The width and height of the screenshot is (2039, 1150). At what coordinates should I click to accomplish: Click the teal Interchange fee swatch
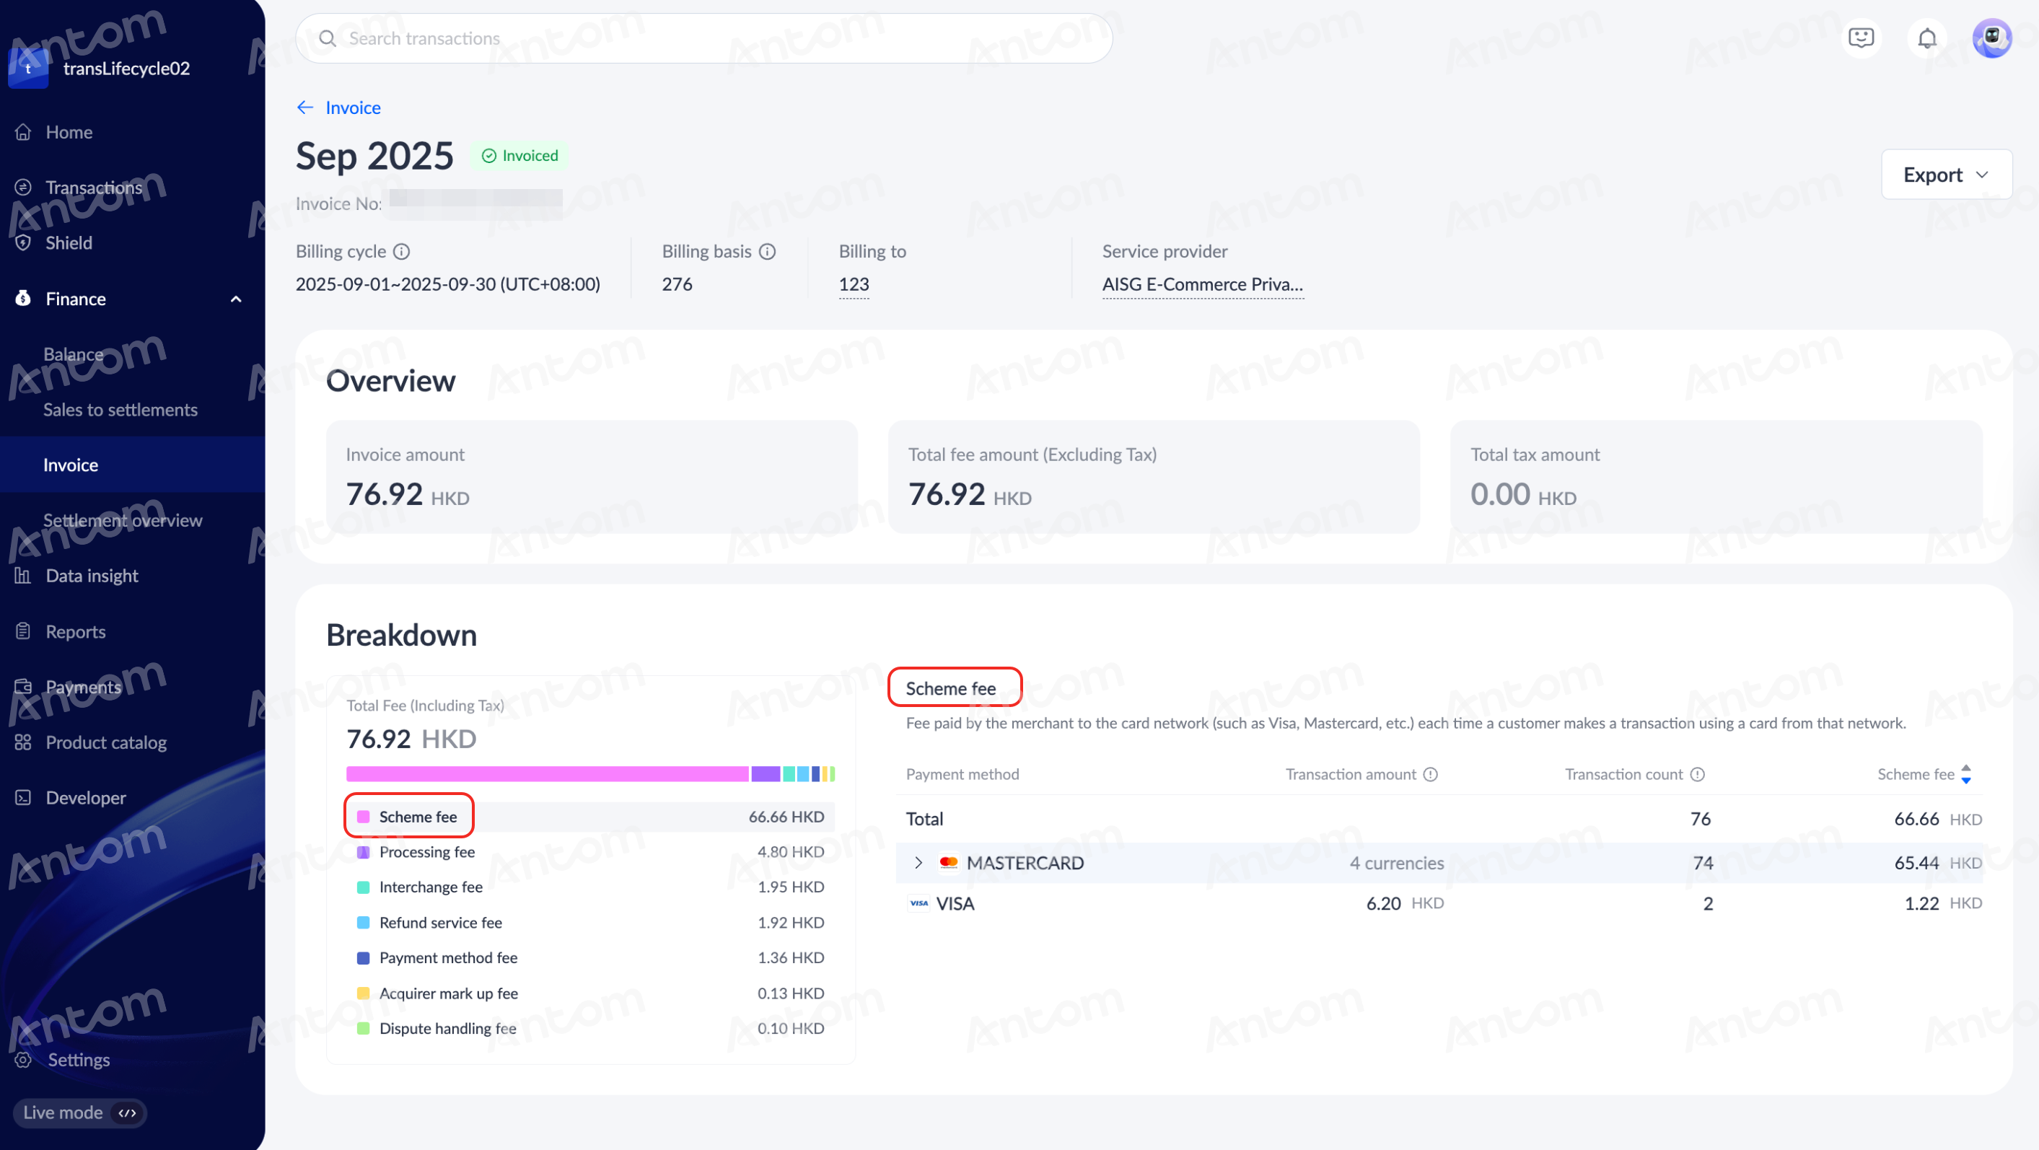(364, 887)
